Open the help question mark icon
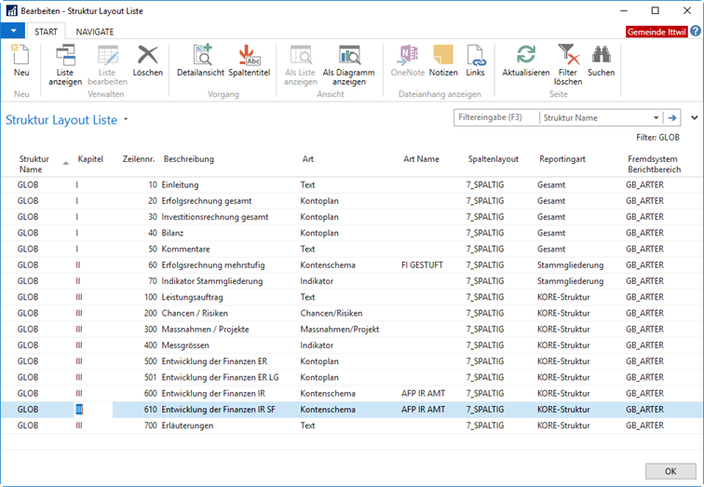The width and height of the screenshot is (704, 487). click(696, 32)
